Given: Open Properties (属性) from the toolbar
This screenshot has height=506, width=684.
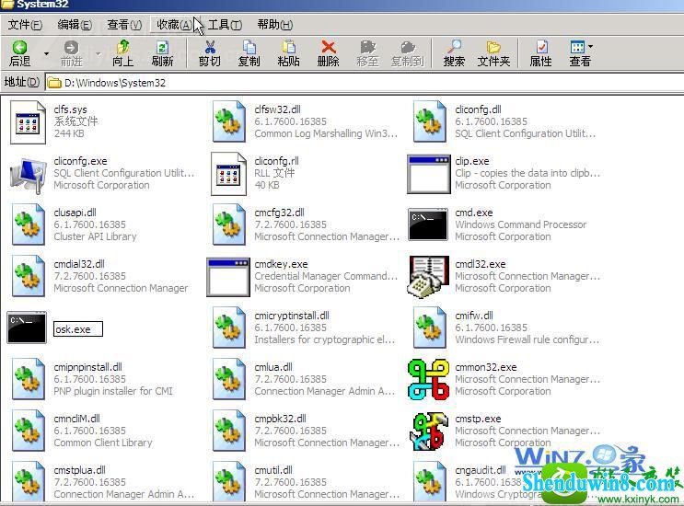Looking at the screenshot, I should [x=541, y=53].
